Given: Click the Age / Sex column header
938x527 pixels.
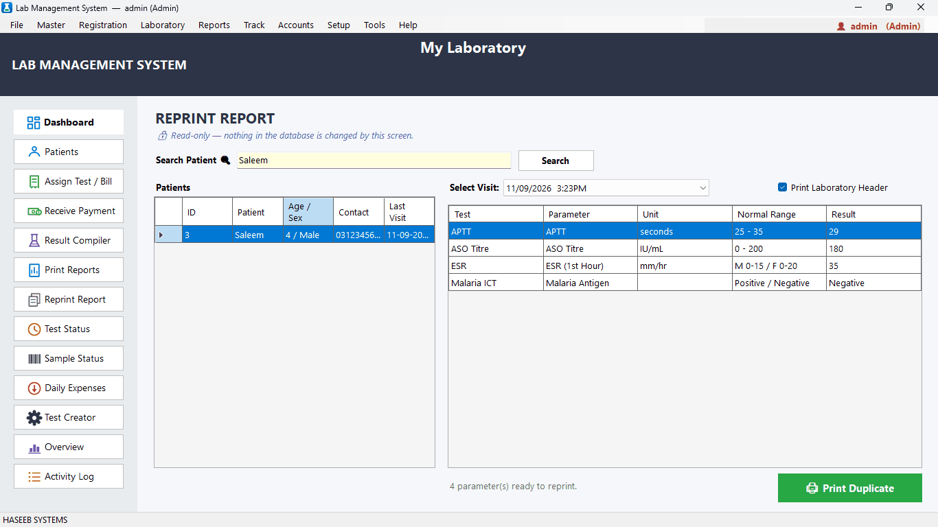Looking at the screenshot, I should pos(308,212).
